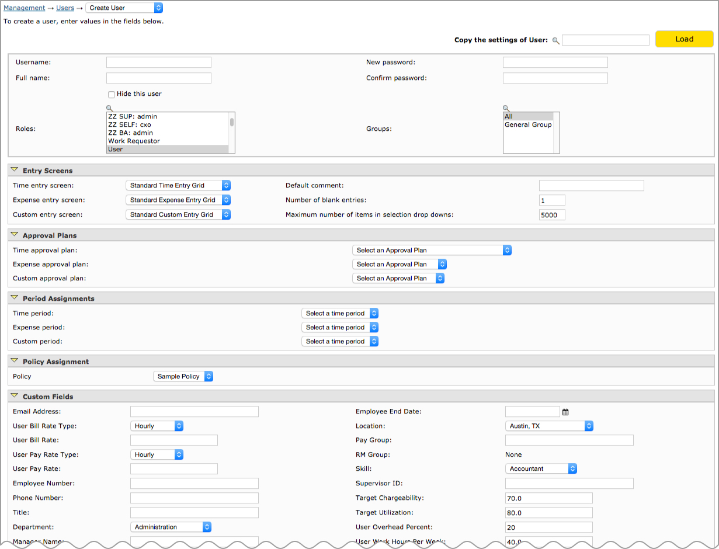Click the Management breadcrumb link
Image resolution: width=719 pixels, height=549 pixels.
(25, 8)
